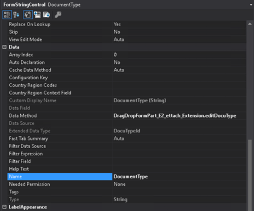Select the Custom Display Name property
Screen dimensions: 254x211
(x=33, y=101)
